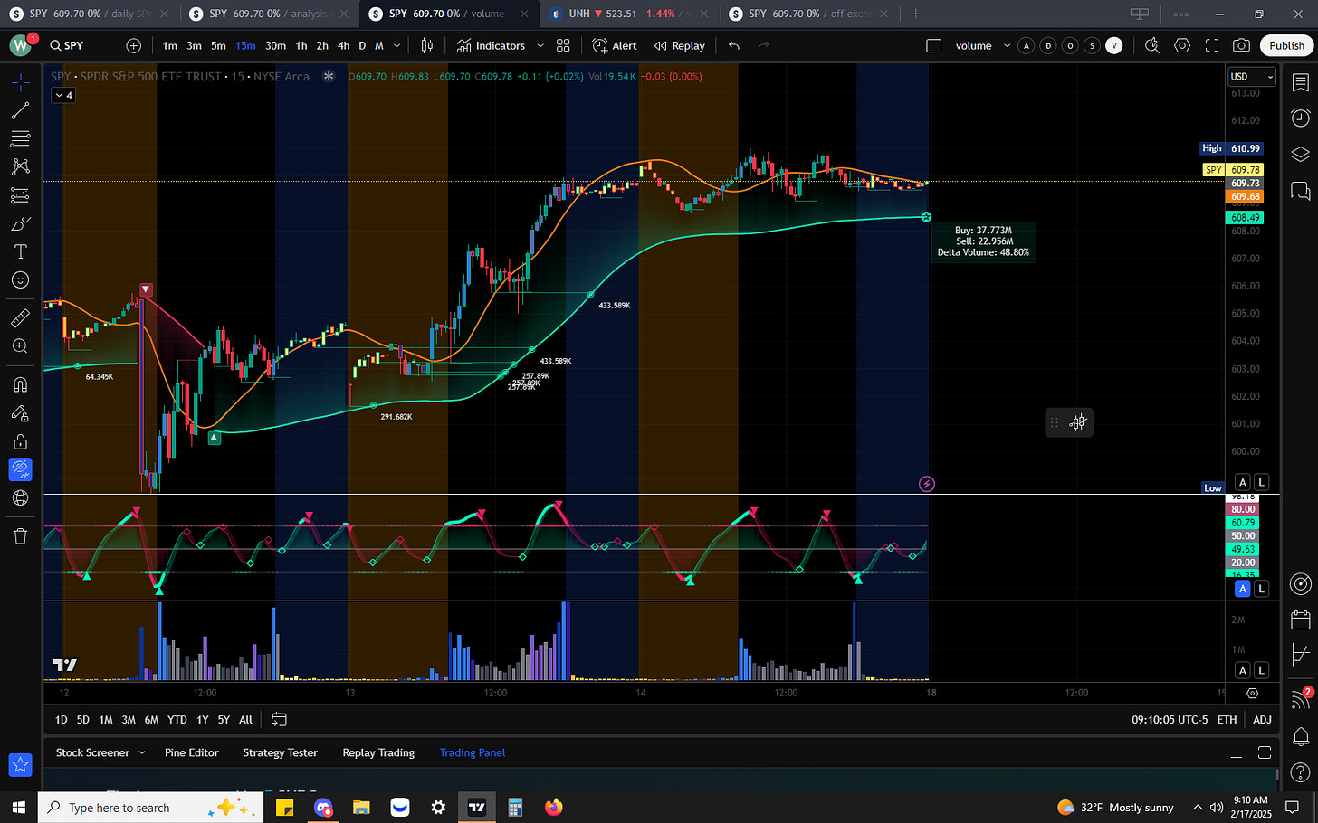The width and height of the screenshot is (1318, 823).
Task: Toggle hide all drawings eye icon
Action: [20, 469]
